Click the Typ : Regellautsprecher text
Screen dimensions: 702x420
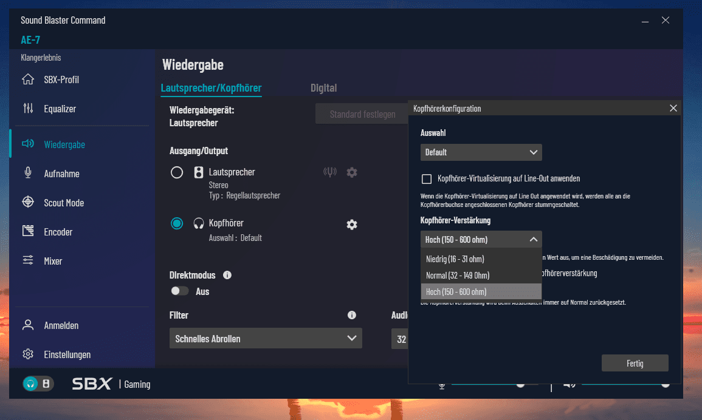(x=244, y=195)
